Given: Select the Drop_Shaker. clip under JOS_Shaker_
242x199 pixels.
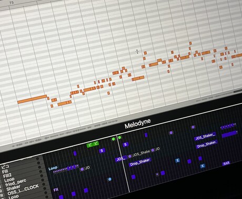Looking at the screenshot, I should click(x=207, y=145).
